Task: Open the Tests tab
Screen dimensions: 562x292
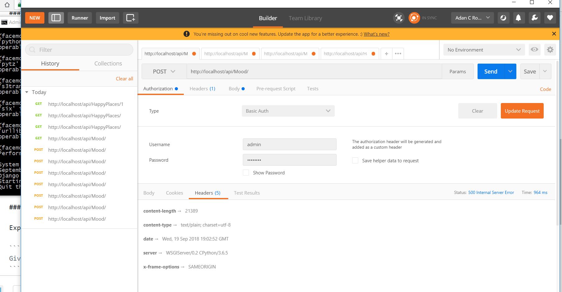Action: [312, 88]
